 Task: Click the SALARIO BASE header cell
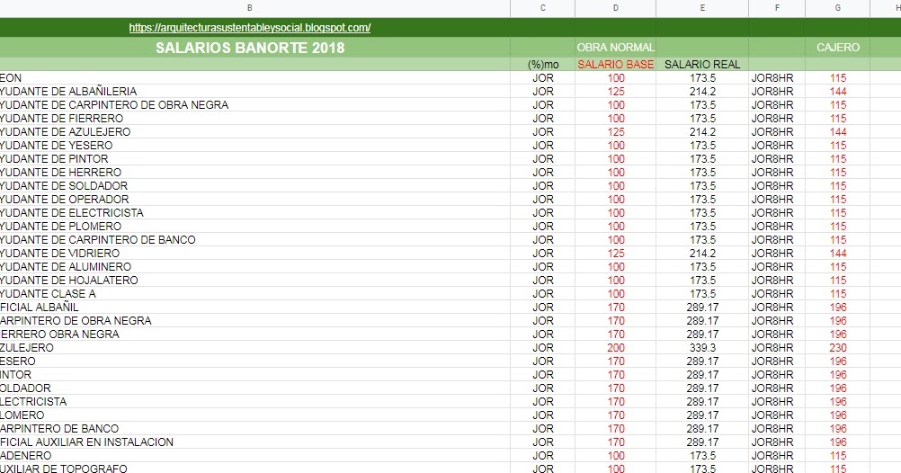(x=615, y=65)
